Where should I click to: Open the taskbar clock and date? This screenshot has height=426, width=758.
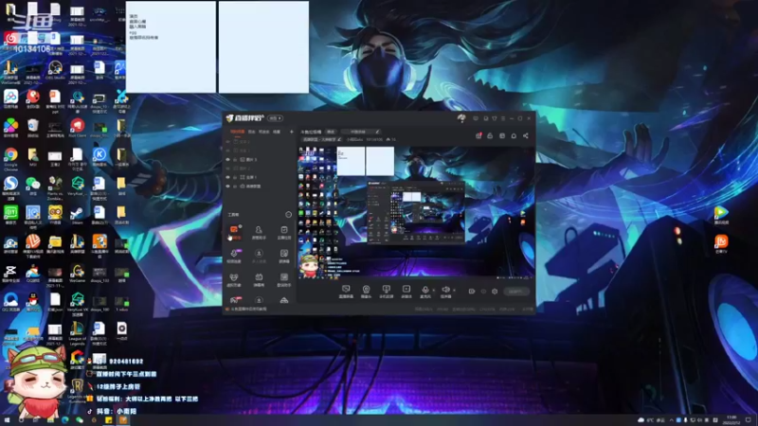[x=731, y=420]
